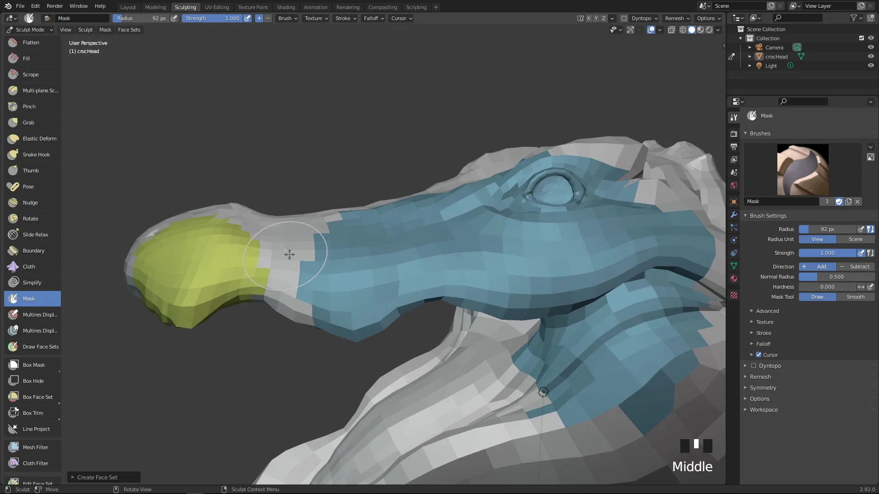Set brush direction to Subtract
The width and height of the screenshot is (879, 494).
(855, 267)
